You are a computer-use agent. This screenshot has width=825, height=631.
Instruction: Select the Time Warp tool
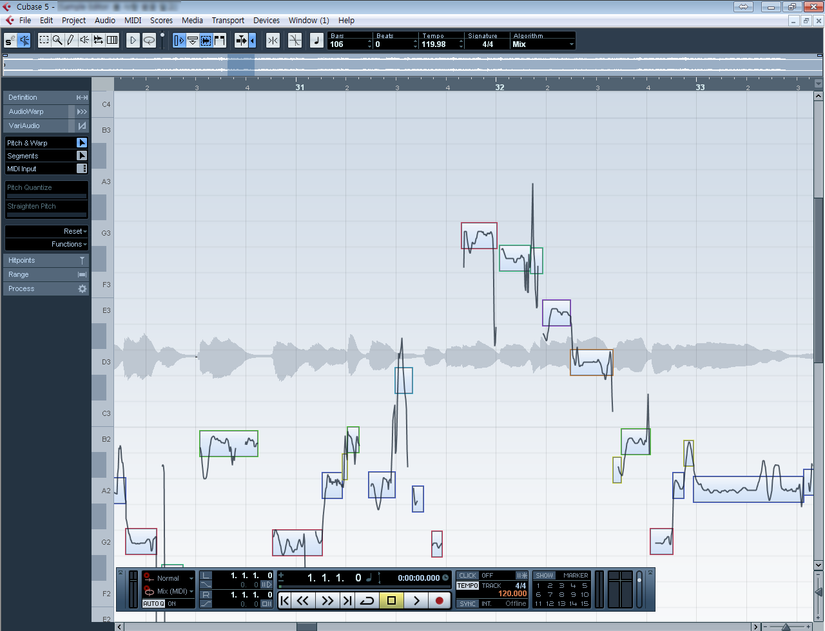(112, 41)
